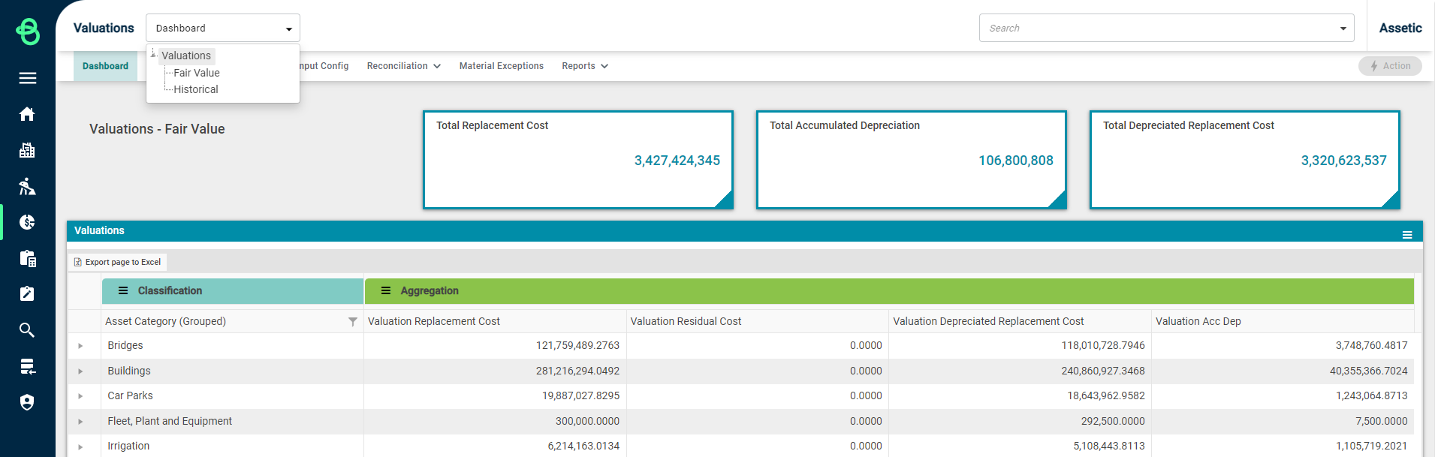
Task: Open the Reports dropdown menu
Action: click(584, 66)
